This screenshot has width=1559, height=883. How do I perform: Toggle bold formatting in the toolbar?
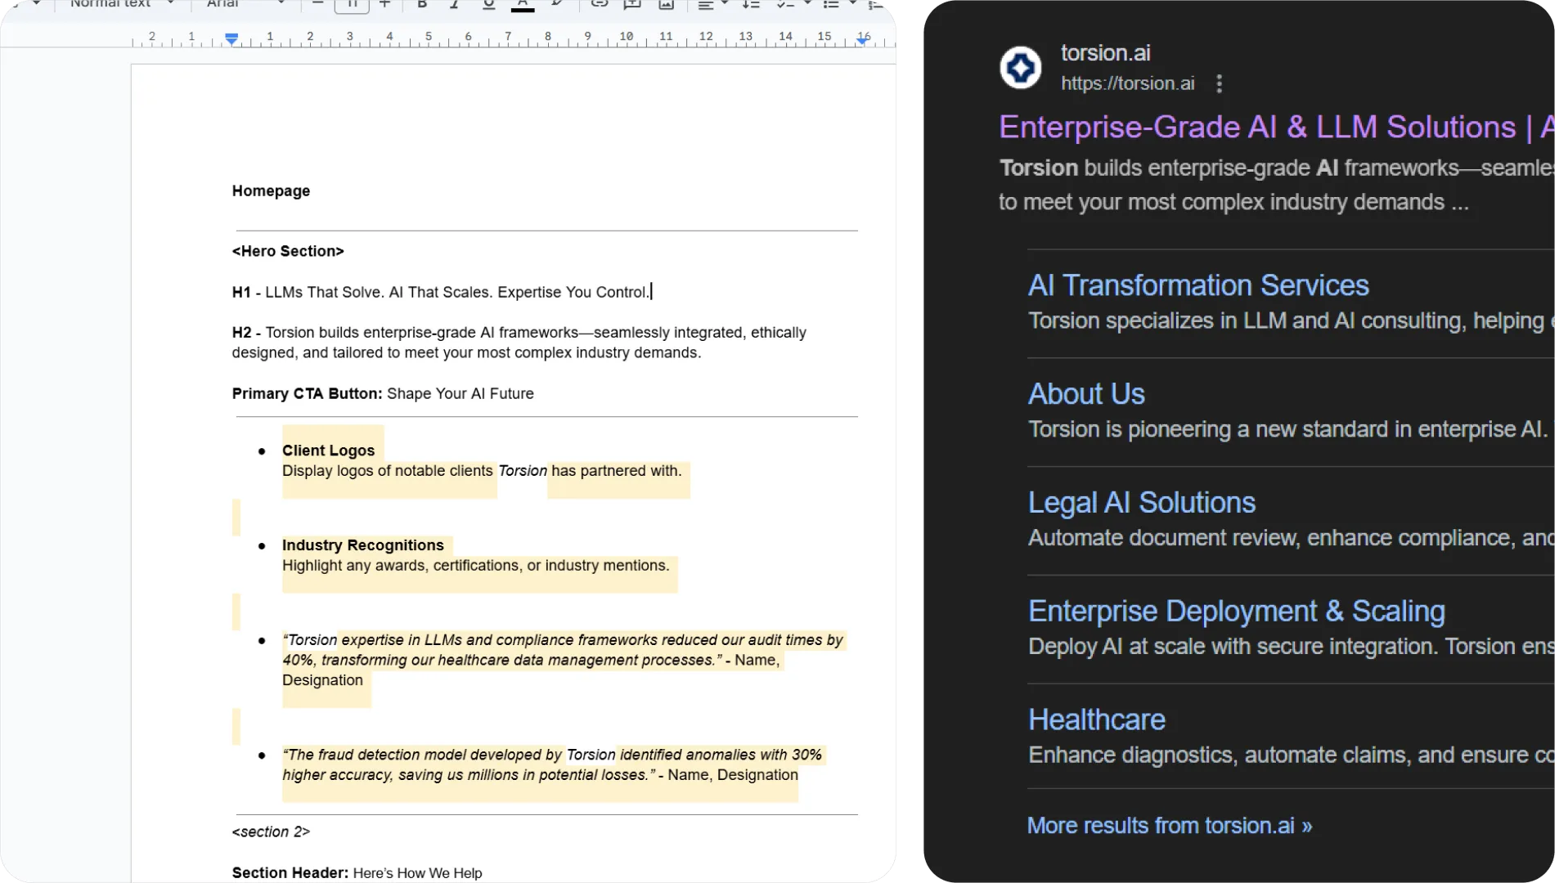tap(422, 5)
